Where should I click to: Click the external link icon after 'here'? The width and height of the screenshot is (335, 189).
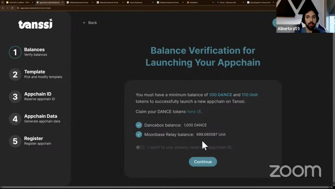(199, 112)
